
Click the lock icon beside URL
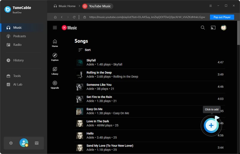coord(85,17)
